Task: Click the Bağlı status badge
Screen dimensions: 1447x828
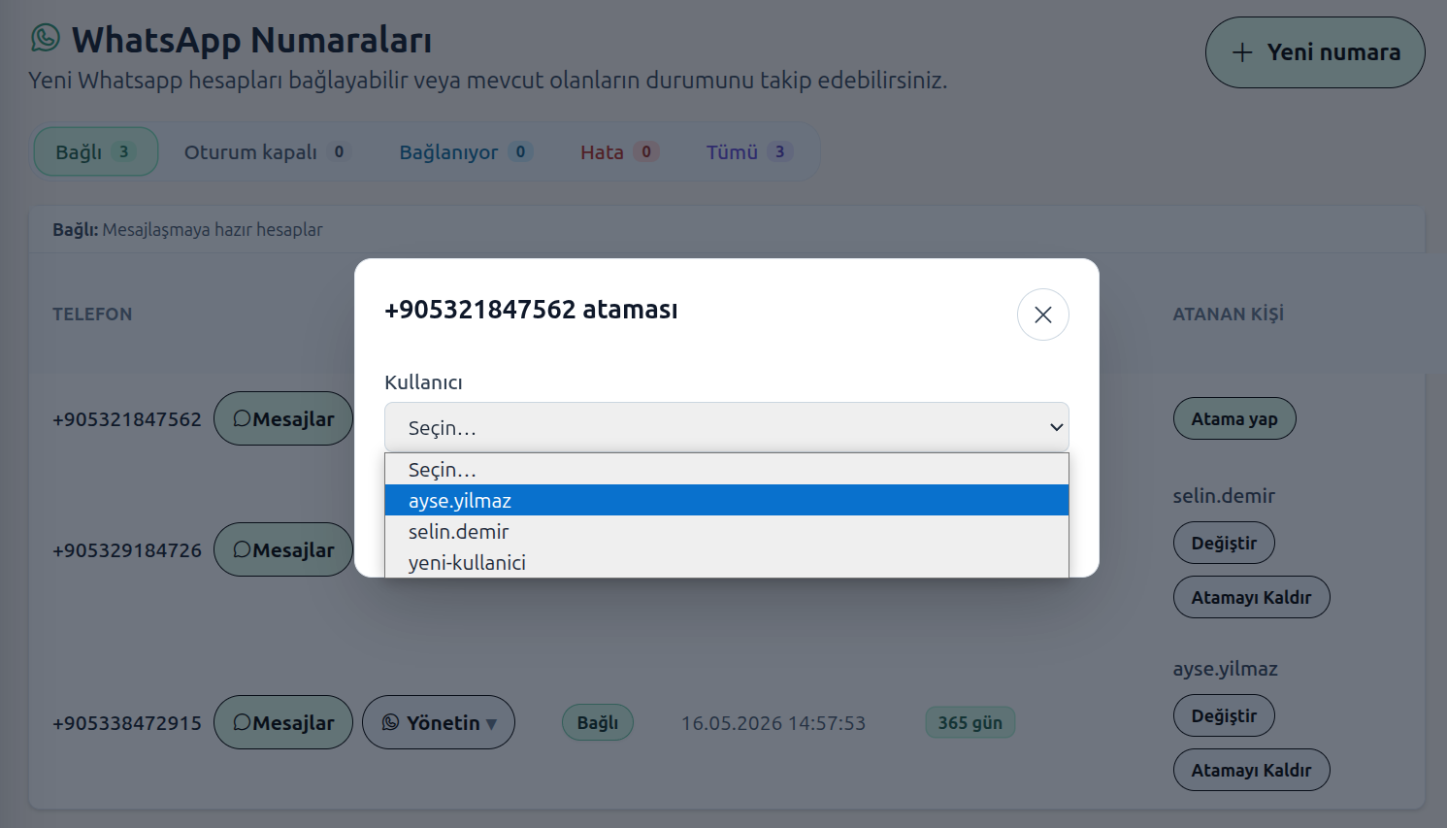Action: coord(598,722)
